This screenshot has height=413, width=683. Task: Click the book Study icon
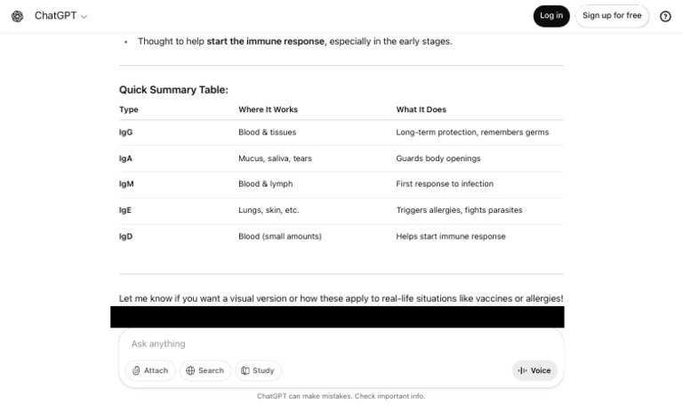pyautogui.click(x=245, y=370)
